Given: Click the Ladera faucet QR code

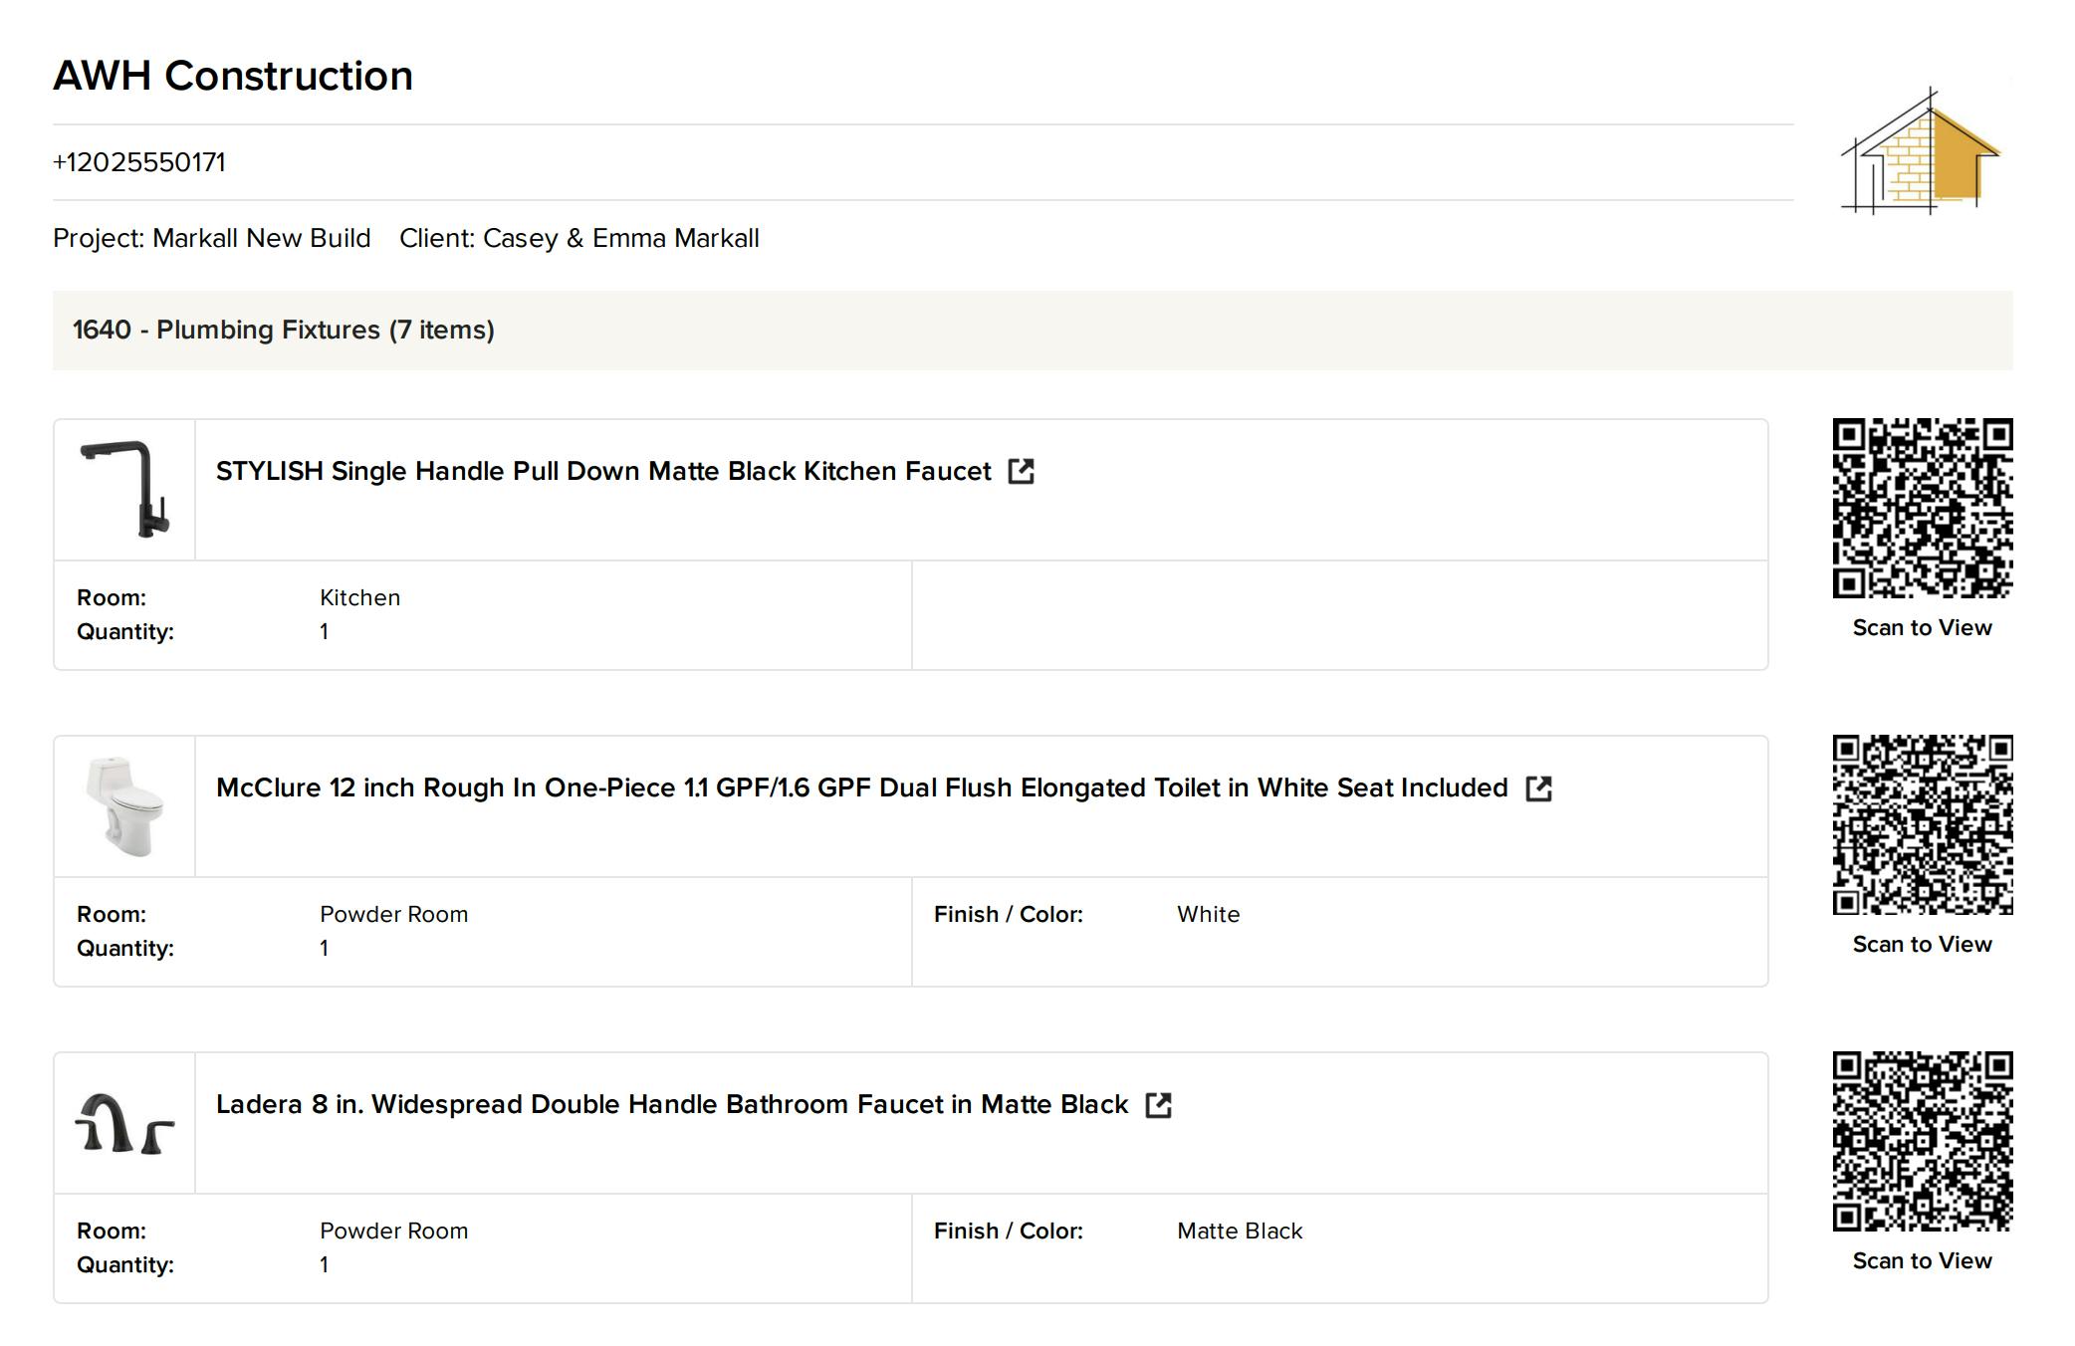Looking at the screenshot, I should point(1922,1141).
